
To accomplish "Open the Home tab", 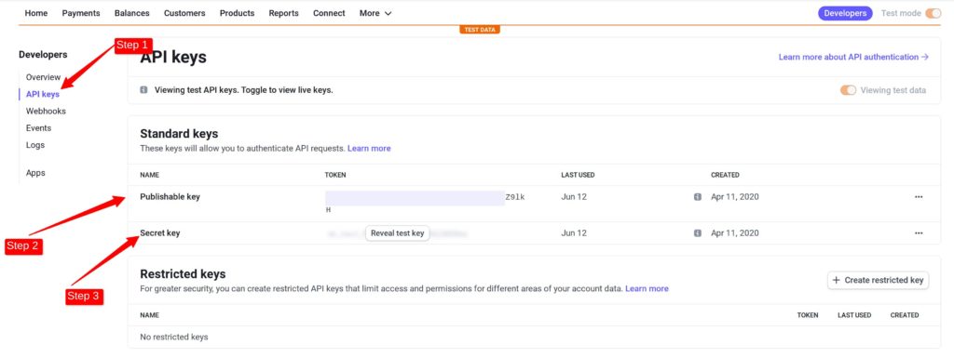I will tap(36, 13).
